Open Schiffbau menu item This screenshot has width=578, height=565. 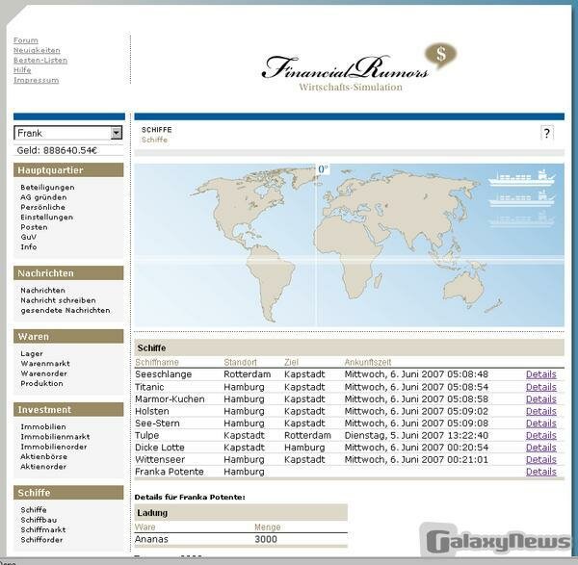39,520
